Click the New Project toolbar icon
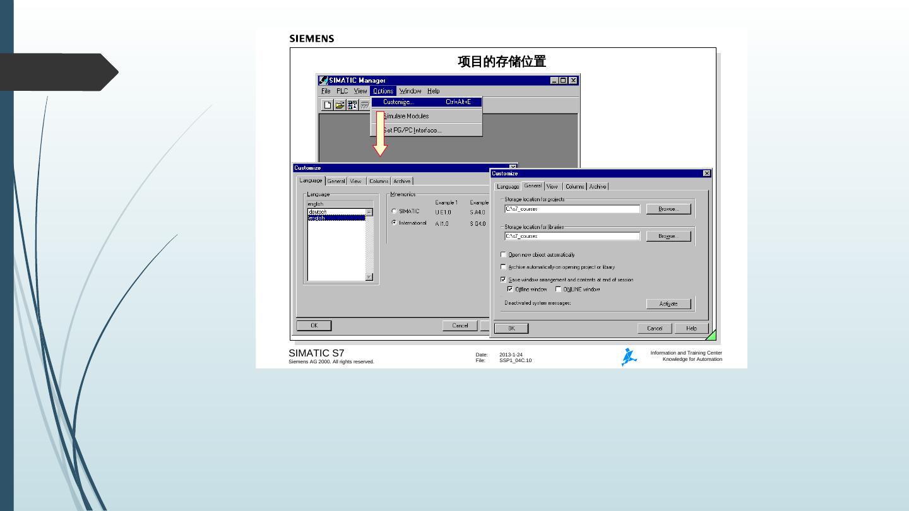Viewport: 909px width, 511px height. [x=328, y=105]
